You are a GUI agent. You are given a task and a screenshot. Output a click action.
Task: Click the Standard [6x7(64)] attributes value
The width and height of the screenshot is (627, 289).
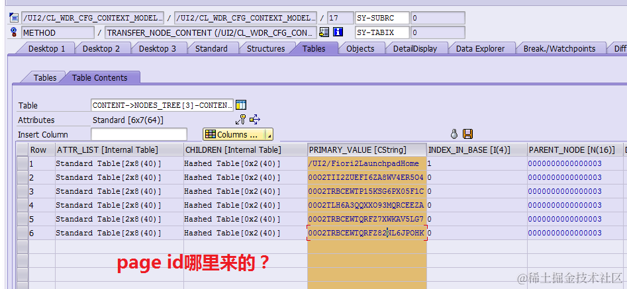(128, 120)
